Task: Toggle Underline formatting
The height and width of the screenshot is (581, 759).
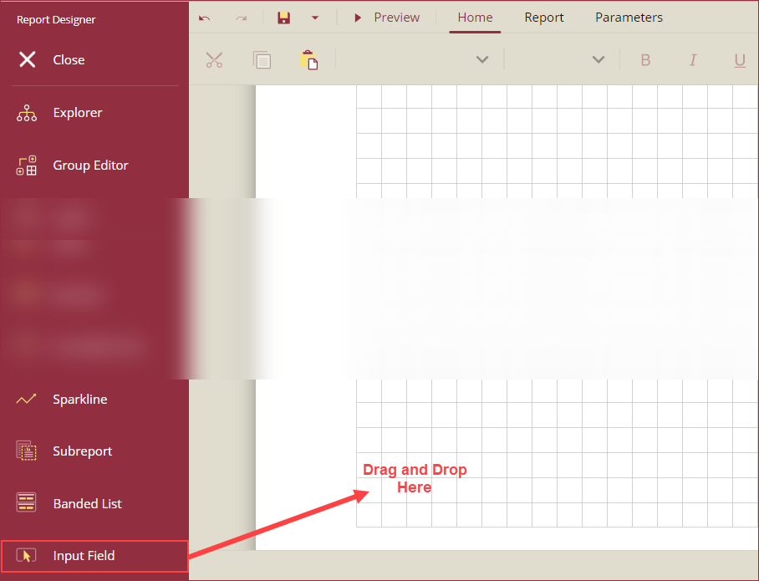Action: (740, 60)
